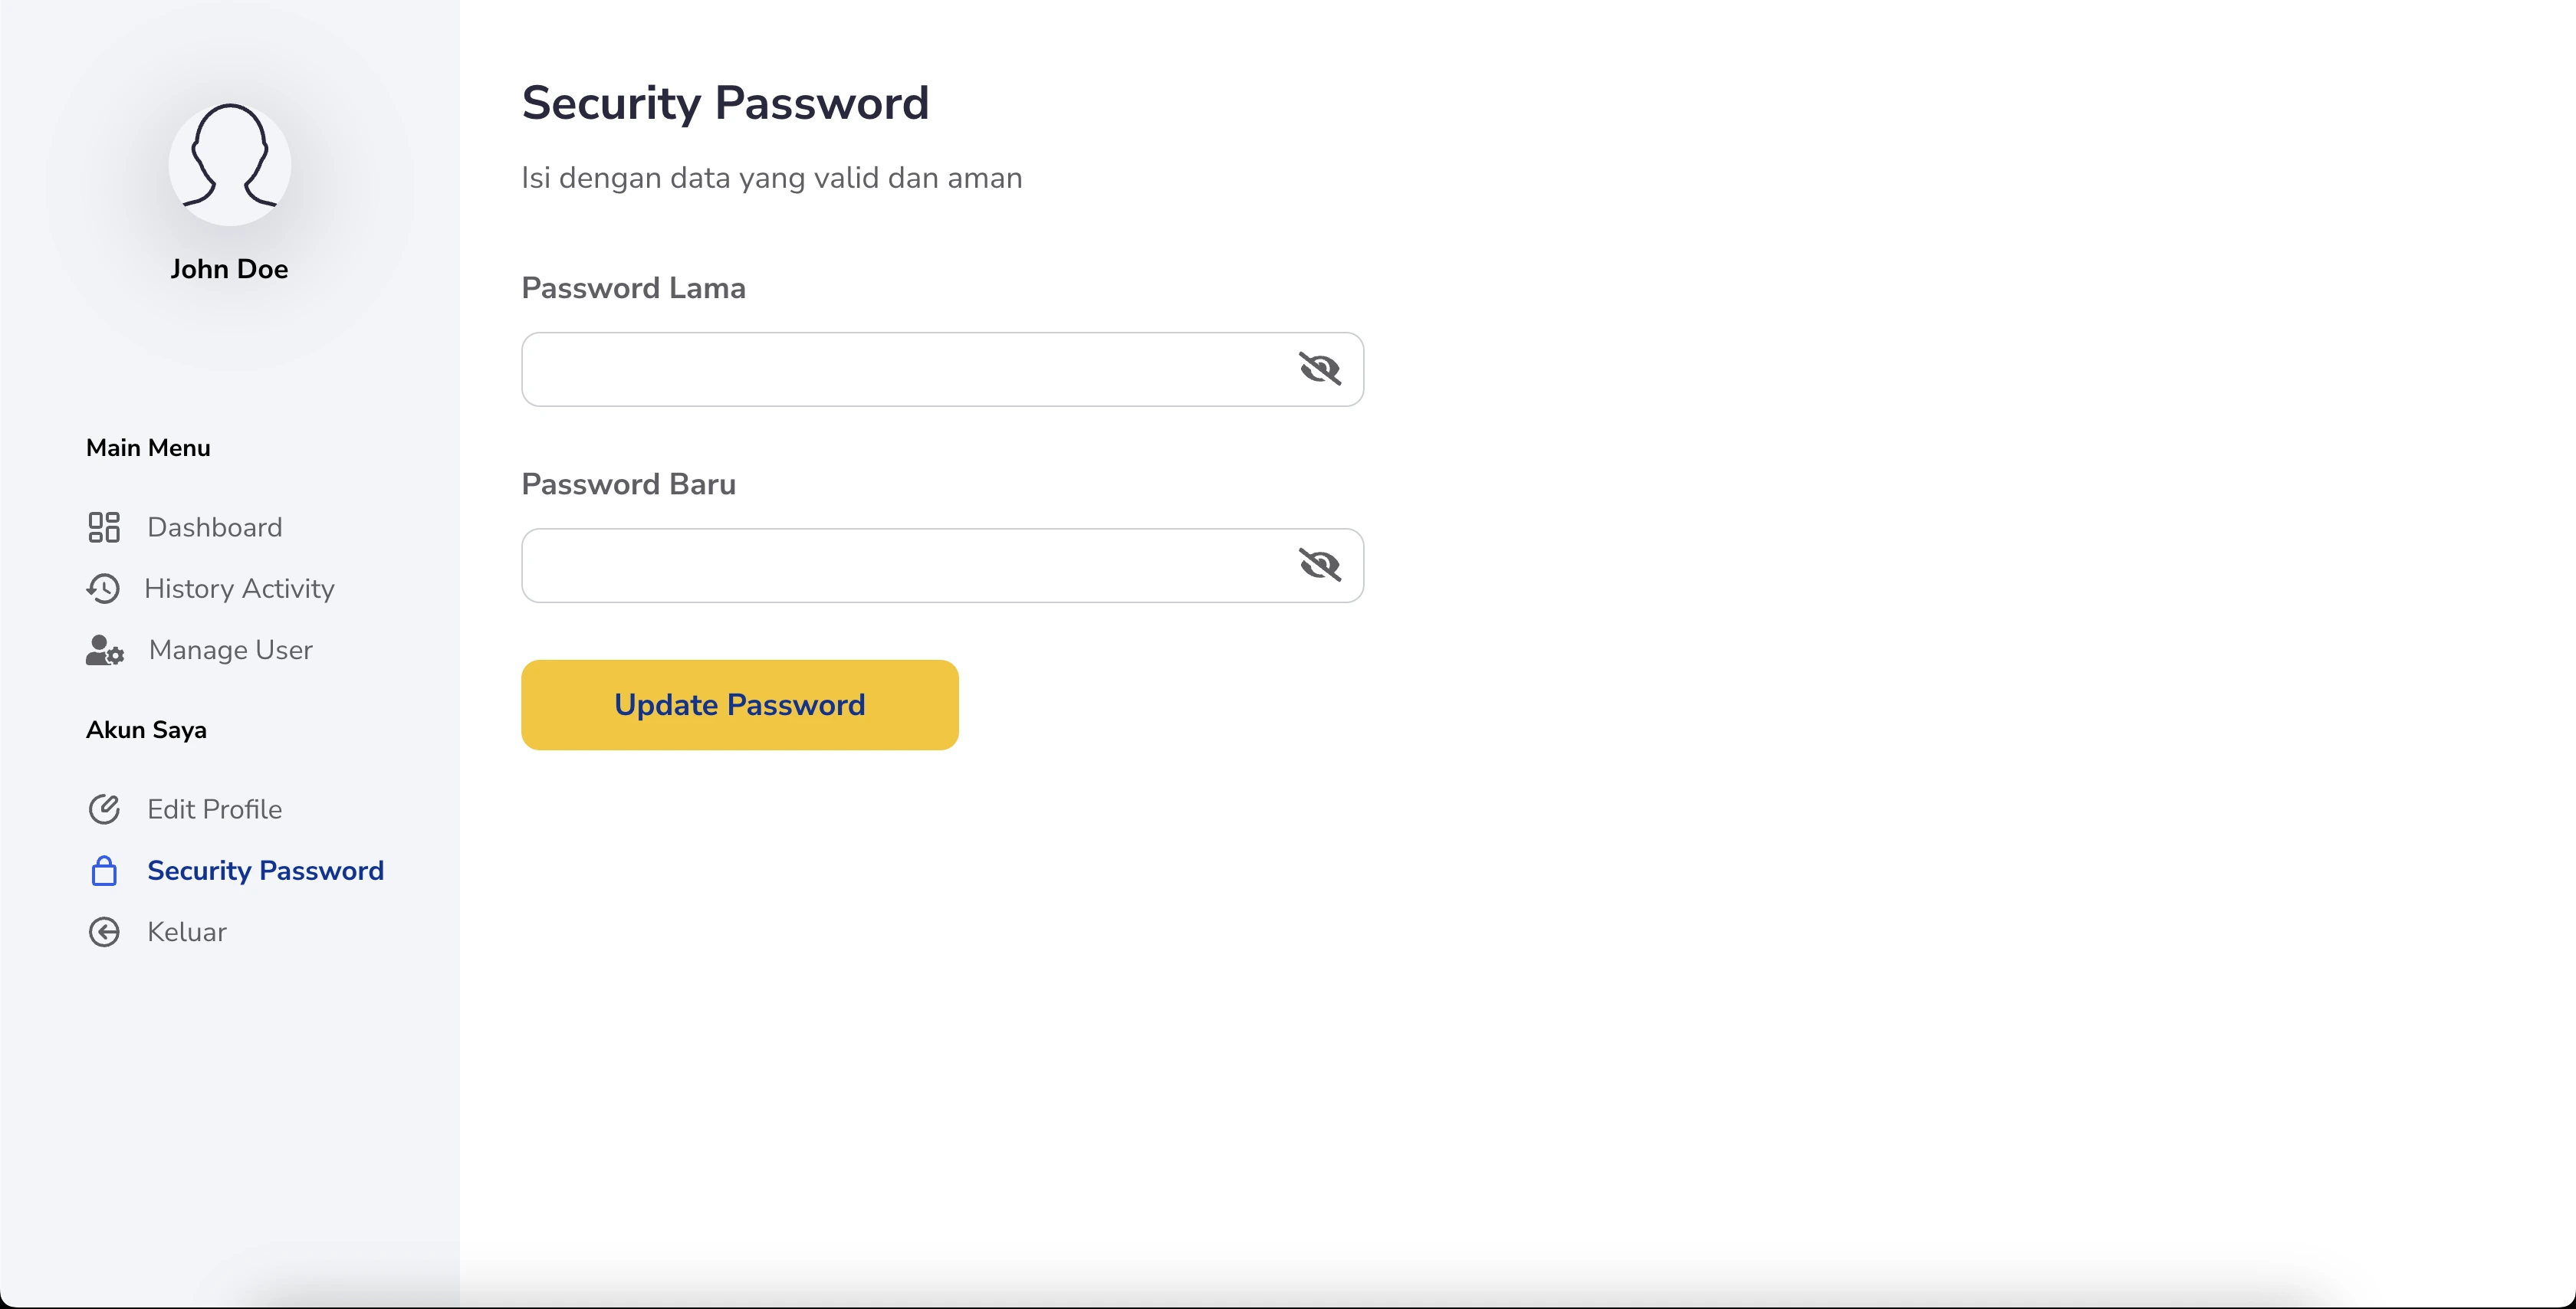The height and width of the screenshot is (1309, 2576).
Task: Select the Security Password menu entry
Action: click(x=265, y=871)
